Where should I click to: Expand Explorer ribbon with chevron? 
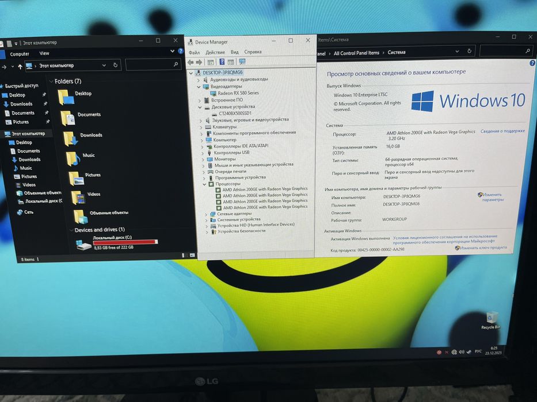point(172,51)
